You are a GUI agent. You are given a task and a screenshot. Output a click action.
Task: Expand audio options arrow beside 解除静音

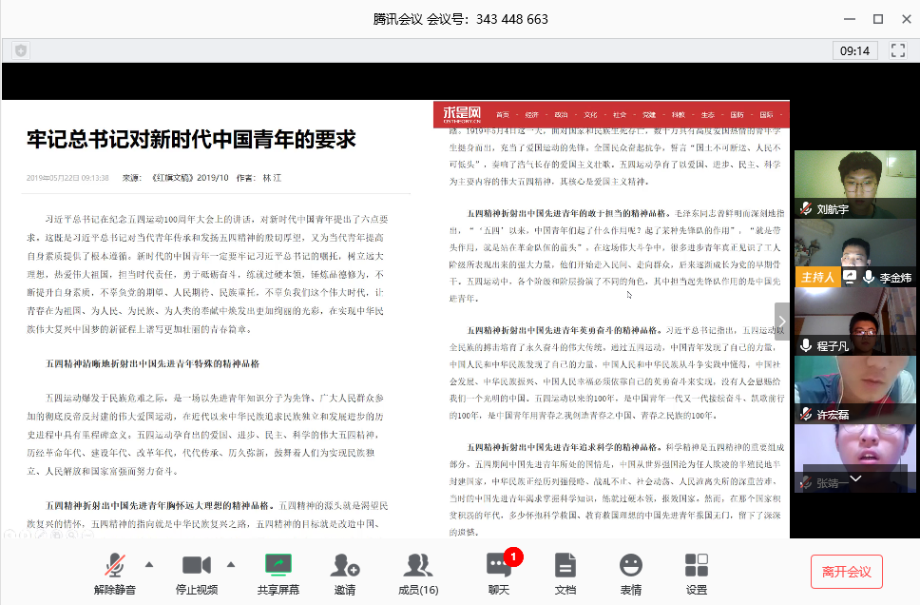pos(149,563)
